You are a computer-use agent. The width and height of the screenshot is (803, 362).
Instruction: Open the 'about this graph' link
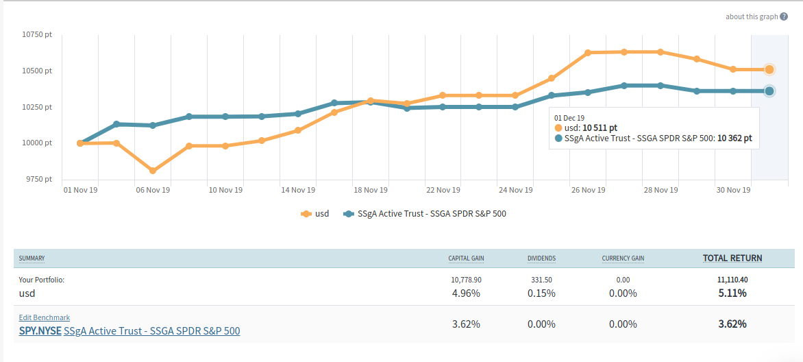point(752,16)
